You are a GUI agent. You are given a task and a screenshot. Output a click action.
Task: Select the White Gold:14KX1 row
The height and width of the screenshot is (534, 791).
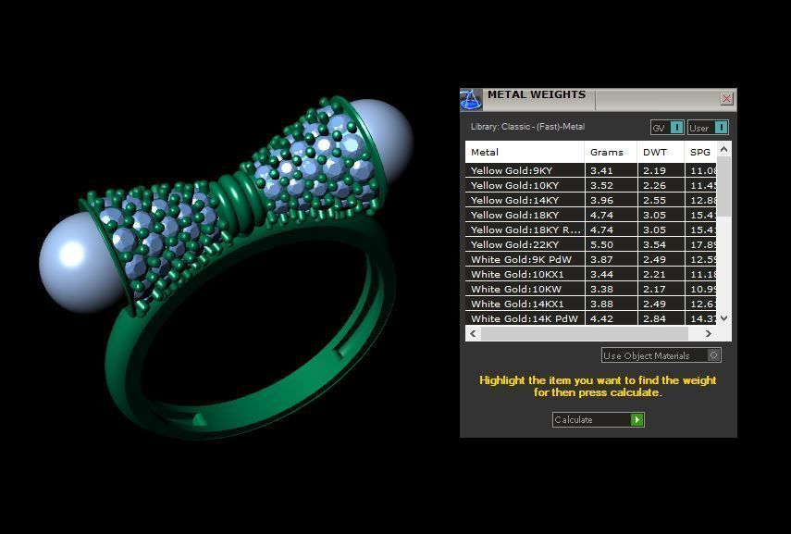click(591, 304)
